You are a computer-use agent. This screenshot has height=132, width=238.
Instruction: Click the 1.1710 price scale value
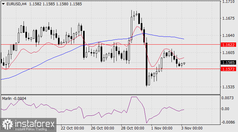point(228,2)
